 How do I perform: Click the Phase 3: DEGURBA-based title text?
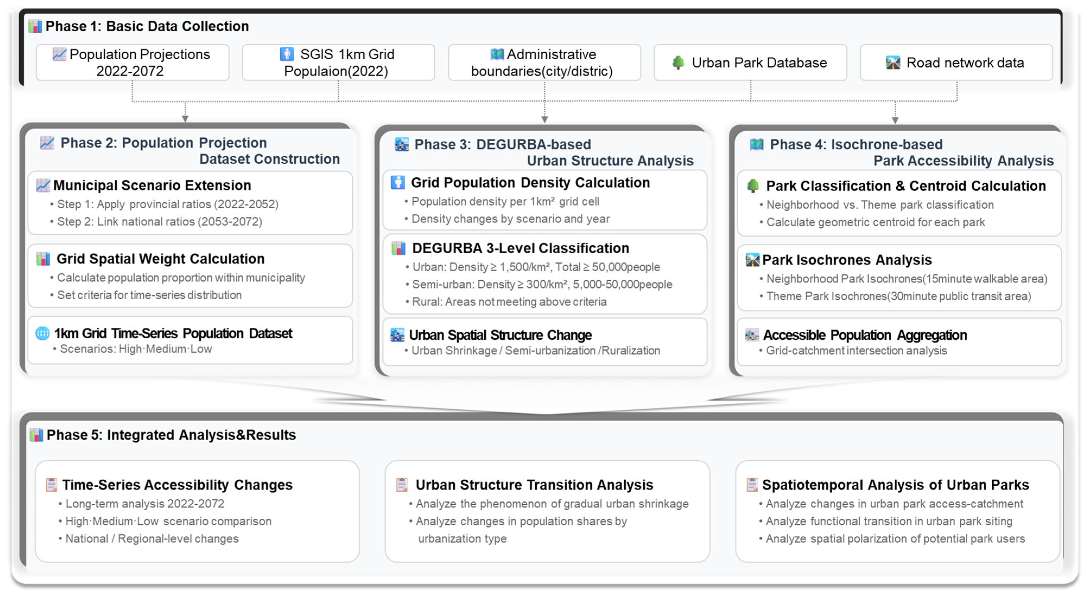[x=502, y=144]
